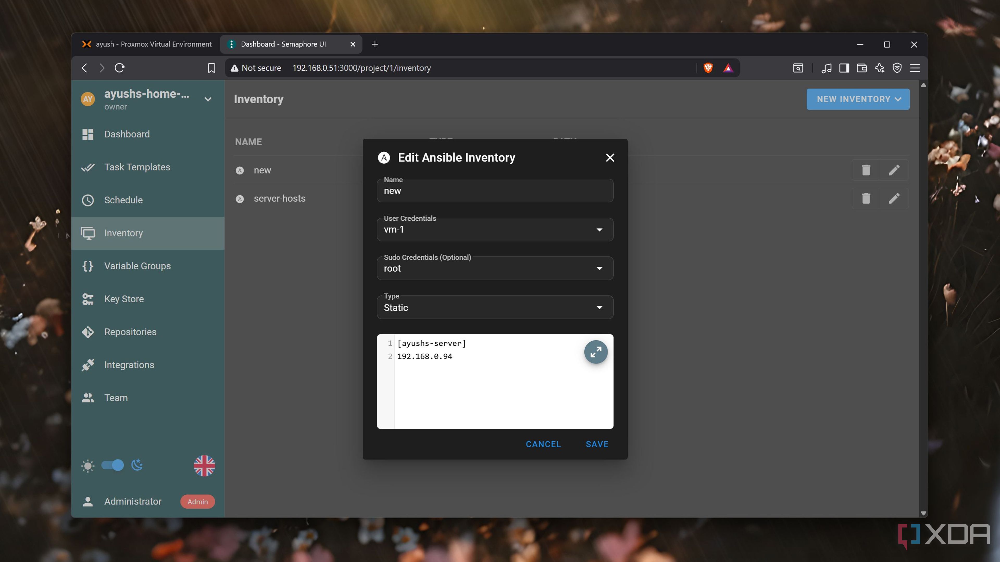Click the AY project avatar
The image size is (1000, 562).
[88, 99]
